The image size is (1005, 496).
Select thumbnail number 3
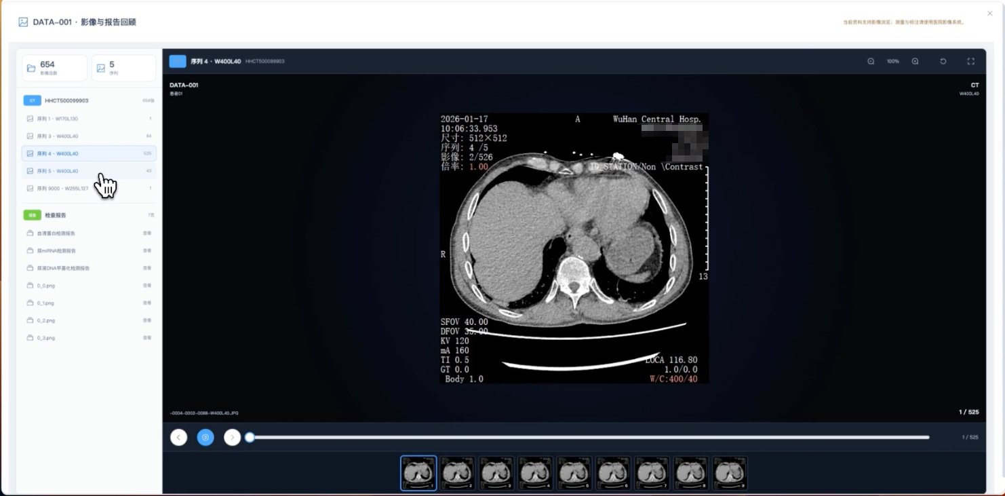[496, 473]
